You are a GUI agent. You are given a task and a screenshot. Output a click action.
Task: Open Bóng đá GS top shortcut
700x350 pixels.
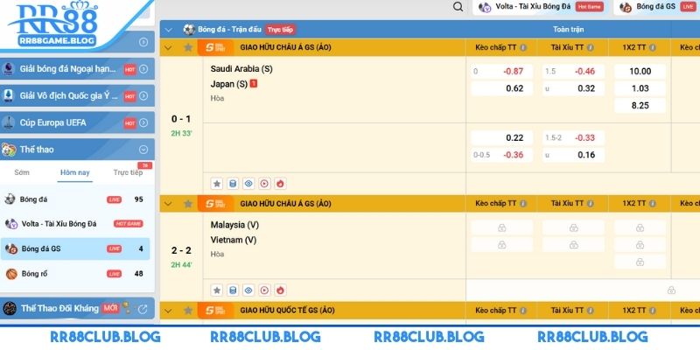657,7
